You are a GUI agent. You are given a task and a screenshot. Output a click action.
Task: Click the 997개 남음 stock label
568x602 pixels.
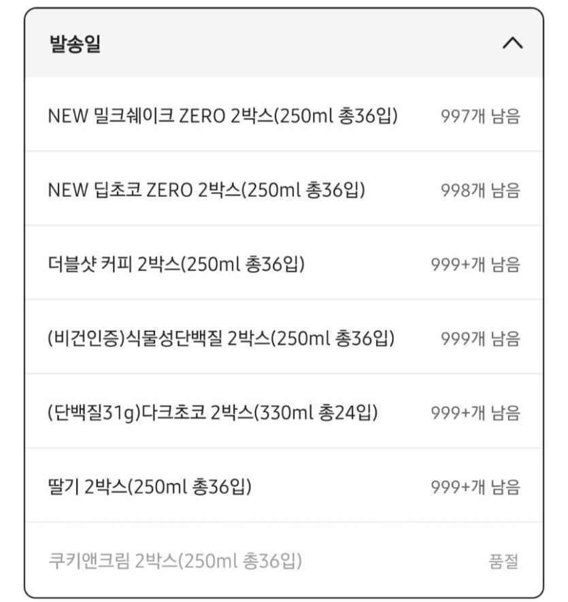[x=480, y=116]
